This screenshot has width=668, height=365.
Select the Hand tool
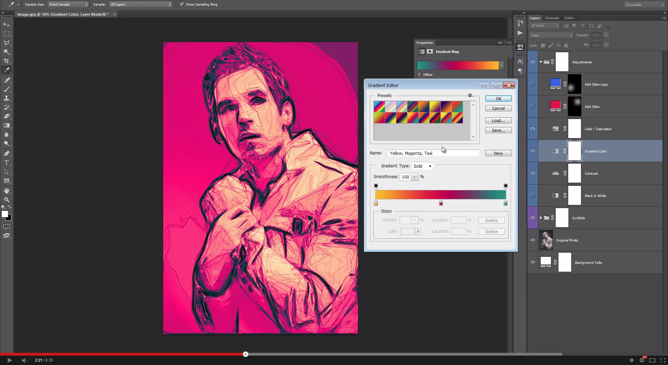(x=7, y=191)
